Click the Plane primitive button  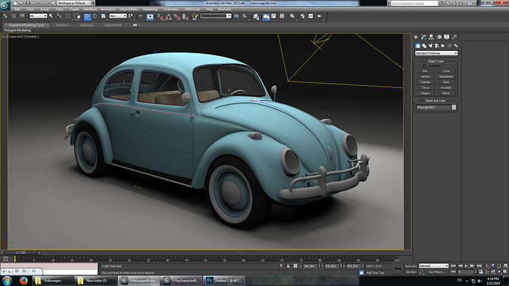446,93
